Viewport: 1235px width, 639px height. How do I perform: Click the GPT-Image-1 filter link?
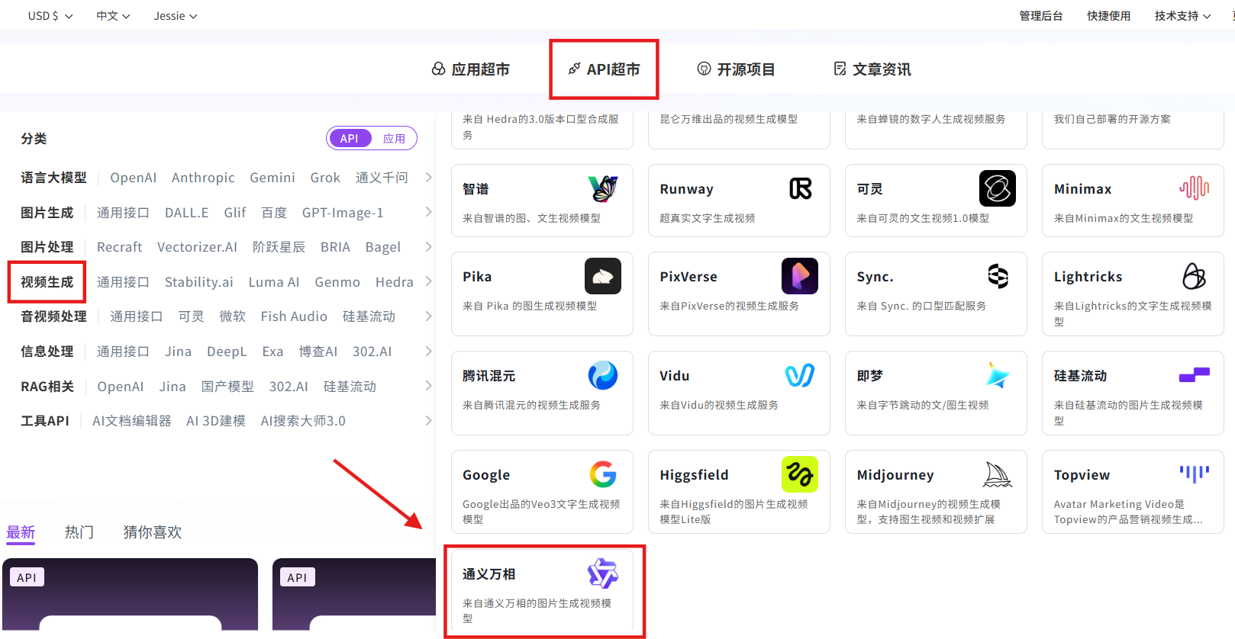(343, 212)
